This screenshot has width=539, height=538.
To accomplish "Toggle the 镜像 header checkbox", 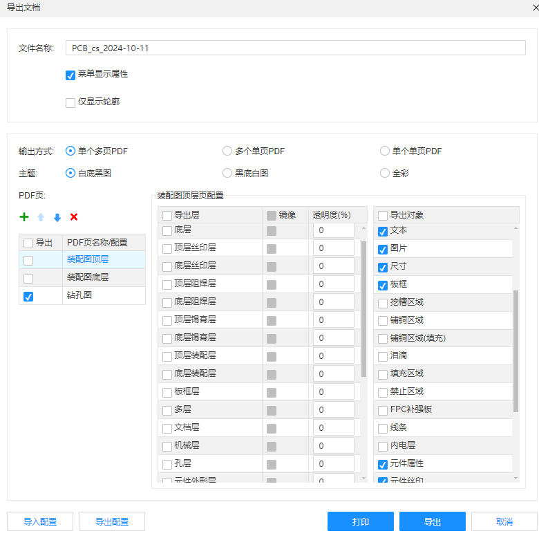I will 272,216.
